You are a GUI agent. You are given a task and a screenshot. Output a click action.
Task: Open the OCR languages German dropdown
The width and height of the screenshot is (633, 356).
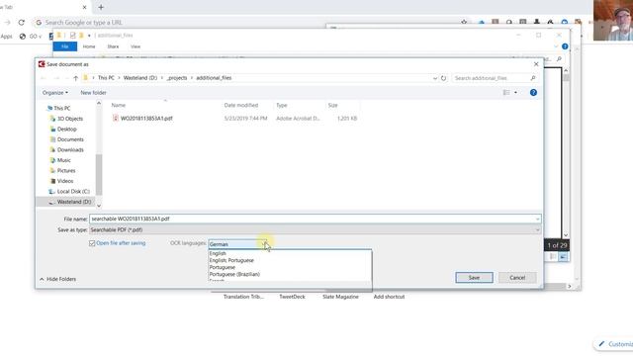click(237, 244)
